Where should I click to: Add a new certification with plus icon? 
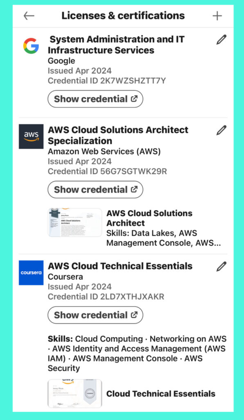click(217, 16)
